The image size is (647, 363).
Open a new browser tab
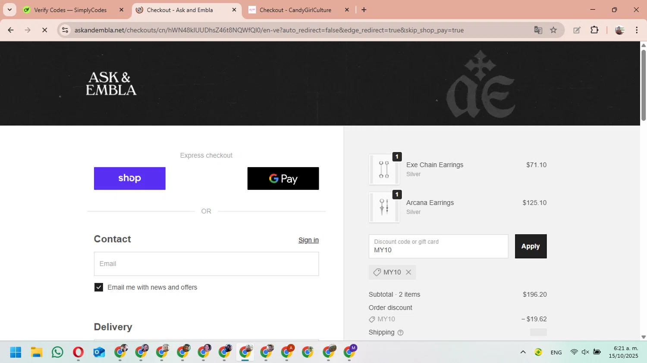click(x=364, y=10)
